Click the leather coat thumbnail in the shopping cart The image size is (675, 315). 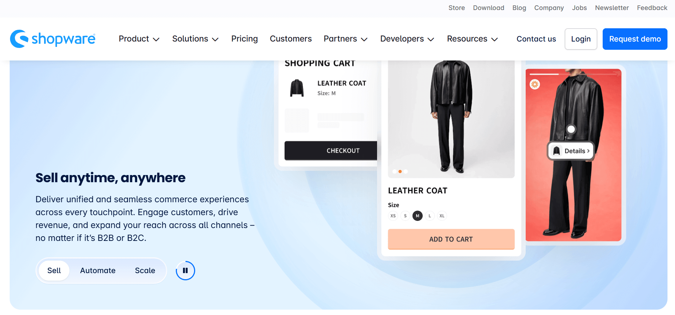[297, 88]
